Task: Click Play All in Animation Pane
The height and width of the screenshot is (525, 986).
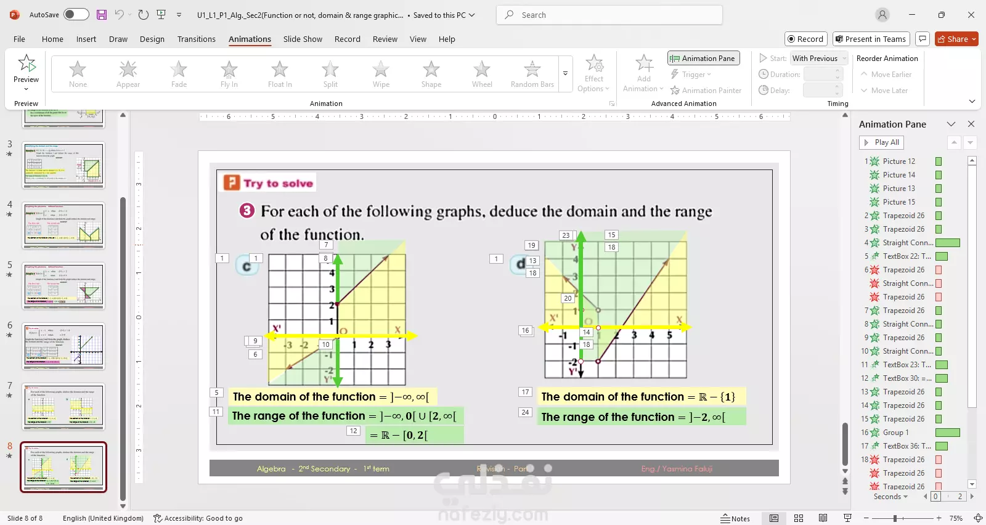Action: pos(881,142)
